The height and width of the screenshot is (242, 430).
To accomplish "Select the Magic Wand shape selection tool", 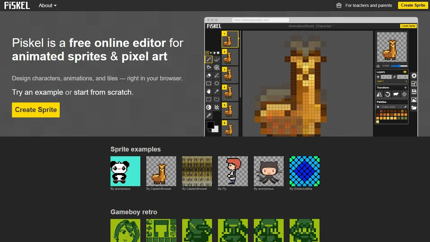I will click(x=217, y=91).
